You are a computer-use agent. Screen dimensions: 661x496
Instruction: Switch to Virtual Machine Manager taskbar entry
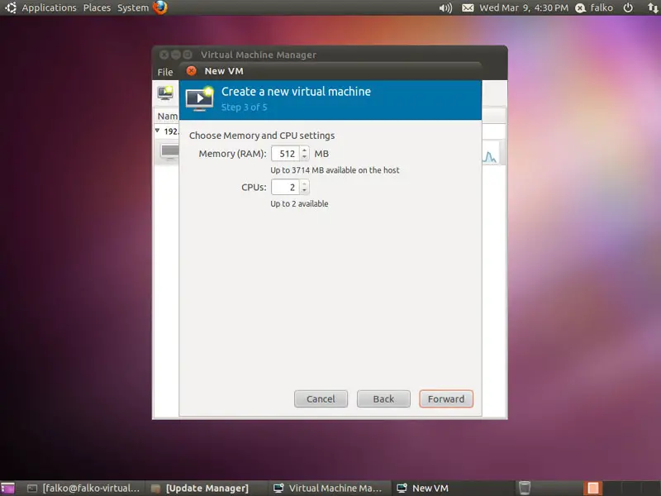[x=327, y=488]
